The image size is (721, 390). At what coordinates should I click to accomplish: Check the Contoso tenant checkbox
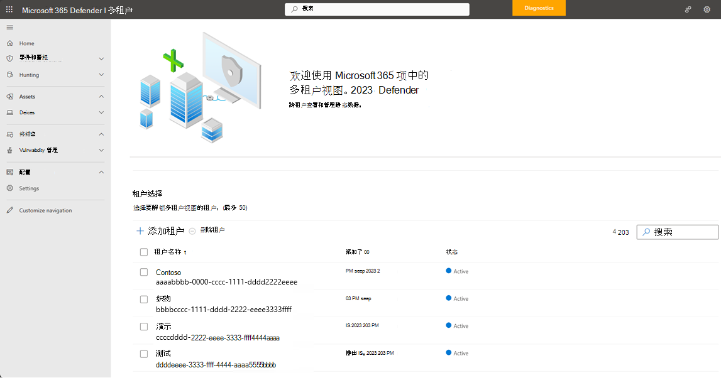[x=144, y=272]
